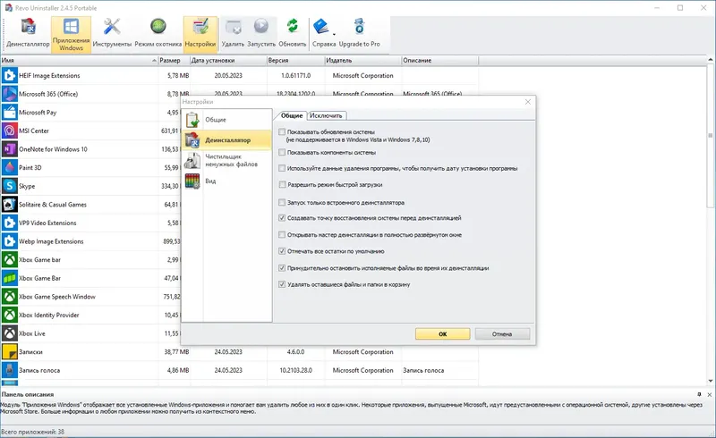
Task: Enable Показывать компоненты системы checkbox
Action: (x=282, y=152)
